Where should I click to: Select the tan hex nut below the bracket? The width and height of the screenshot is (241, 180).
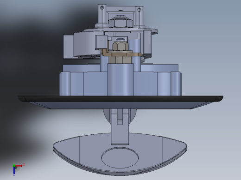click(120, 60)
